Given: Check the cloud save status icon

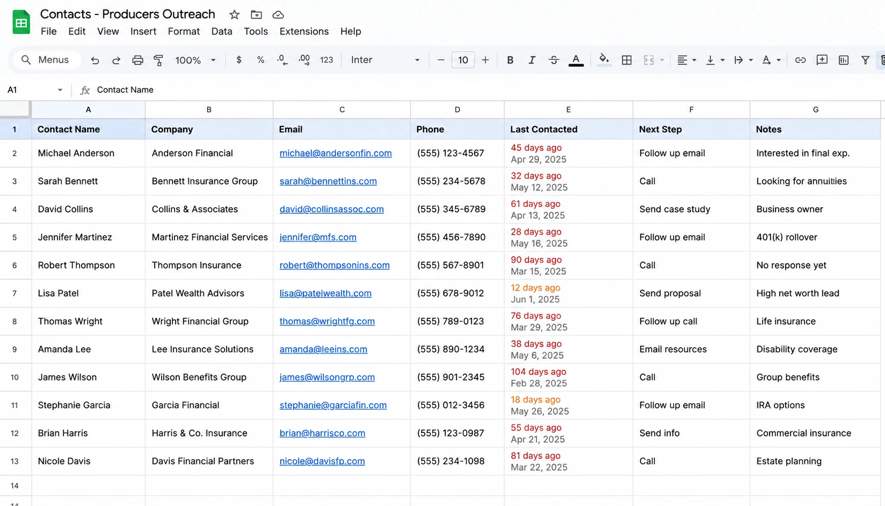Looking at the screenshot, I should [x=278, y=14].
